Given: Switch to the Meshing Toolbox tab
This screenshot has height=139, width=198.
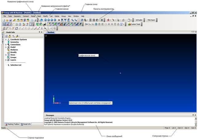Looking at the screenshot, I should point(12,124).
